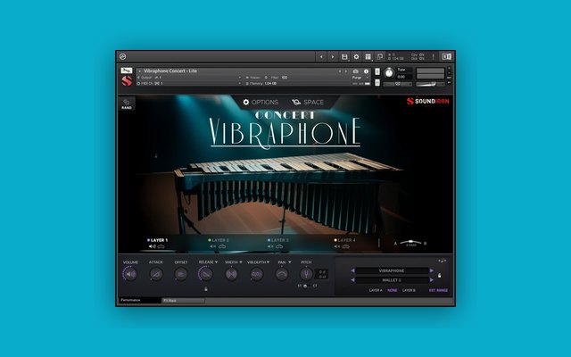Select LAYER 1
This screenshot has width=571, height=357.
tap(157, 240)
